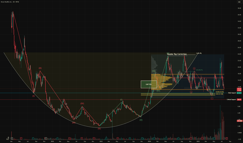Click the -2.00 price axis label
The height and width of the screenshot is (143, 243).
(x=239, y=139)
